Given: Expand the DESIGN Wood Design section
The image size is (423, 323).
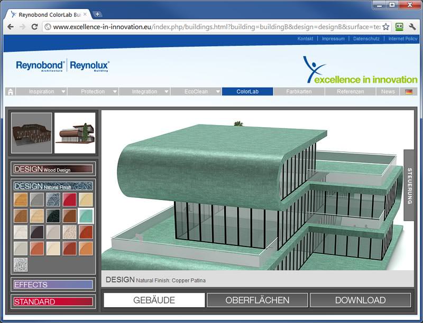Looking at the screenshot, I should point(53,169).
